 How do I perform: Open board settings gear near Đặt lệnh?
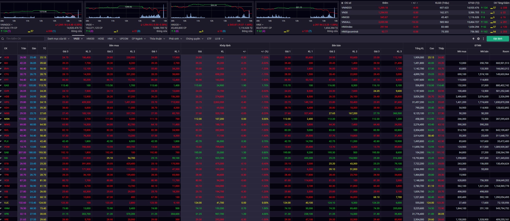pos(478,39)
